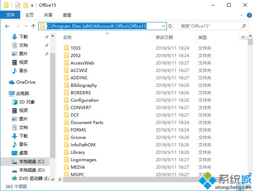This screenshot has width=253, height=191.
Task: Select the 1033 folder icon
Action: pos(66,48)
